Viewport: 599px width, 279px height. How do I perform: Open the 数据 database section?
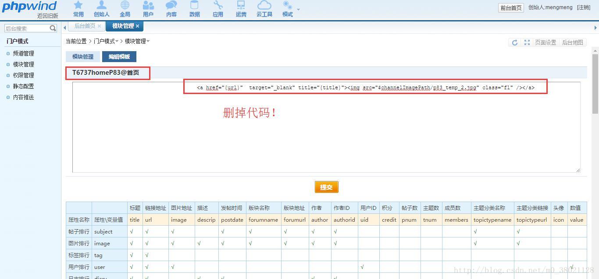(x=195, y=9)
